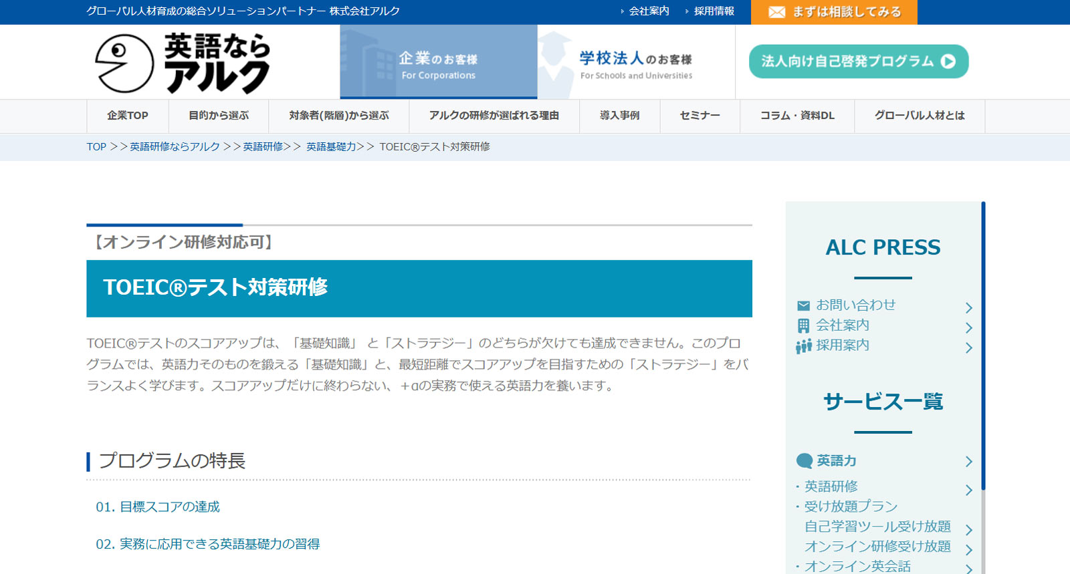Click the プログラムの特長 section heading
Screen dimensions: 1070x574
point(172,461)
